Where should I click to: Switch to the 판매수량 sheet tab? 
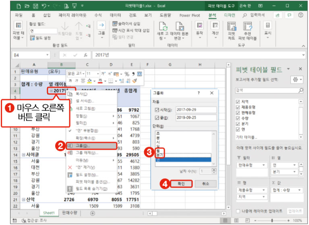[x=69, y=212]
